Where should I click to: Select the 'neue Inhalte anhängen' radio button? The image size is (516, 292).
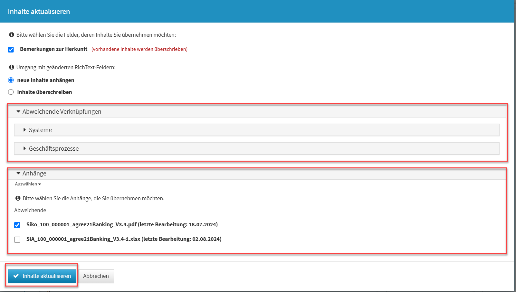11,80
